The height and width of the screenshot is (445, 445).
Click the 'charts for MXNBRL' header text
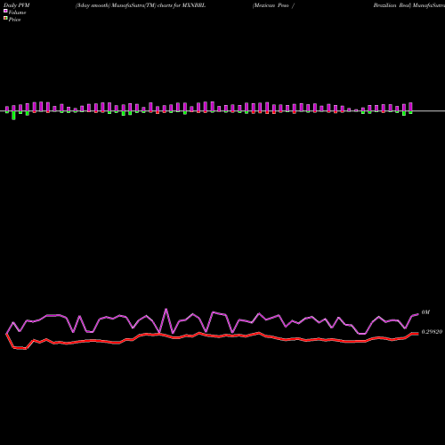182,5
